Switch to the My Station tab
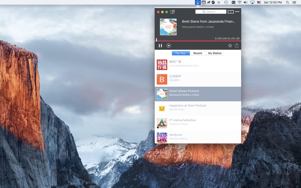Image resolution: width=301 pixels, height=188 pixels. tap(215, 53)
